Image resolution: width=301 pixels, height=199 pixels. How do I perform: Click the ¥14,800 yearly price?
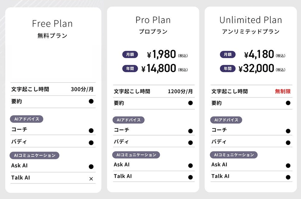click(159, 69)
